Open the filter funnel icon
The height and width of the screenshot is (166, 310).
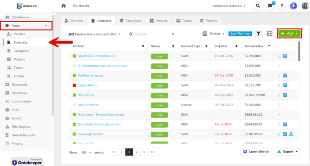pyautogui.click(x=258, y=34)
